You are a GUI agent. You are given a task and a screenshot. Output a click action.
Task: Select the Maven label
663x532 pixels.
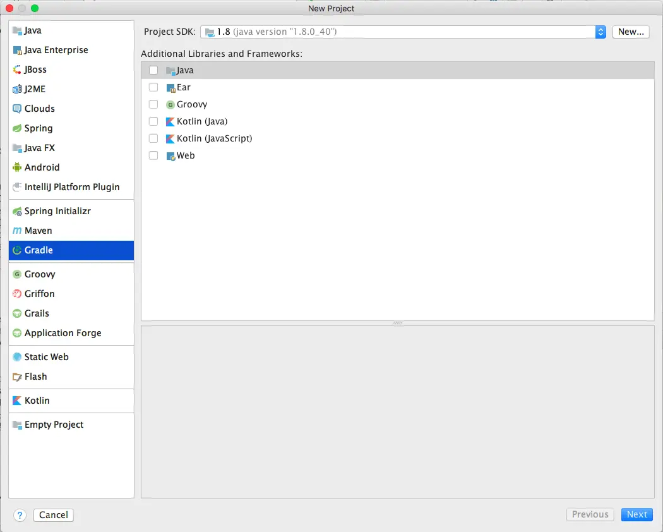[39, 231]
